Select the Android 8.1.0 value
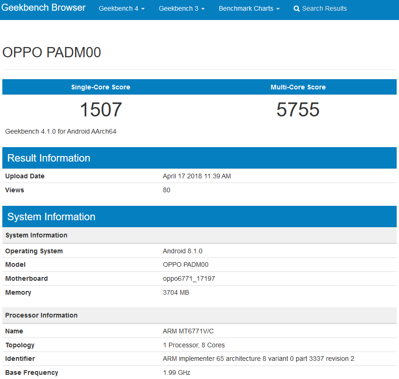 point(183,251)
